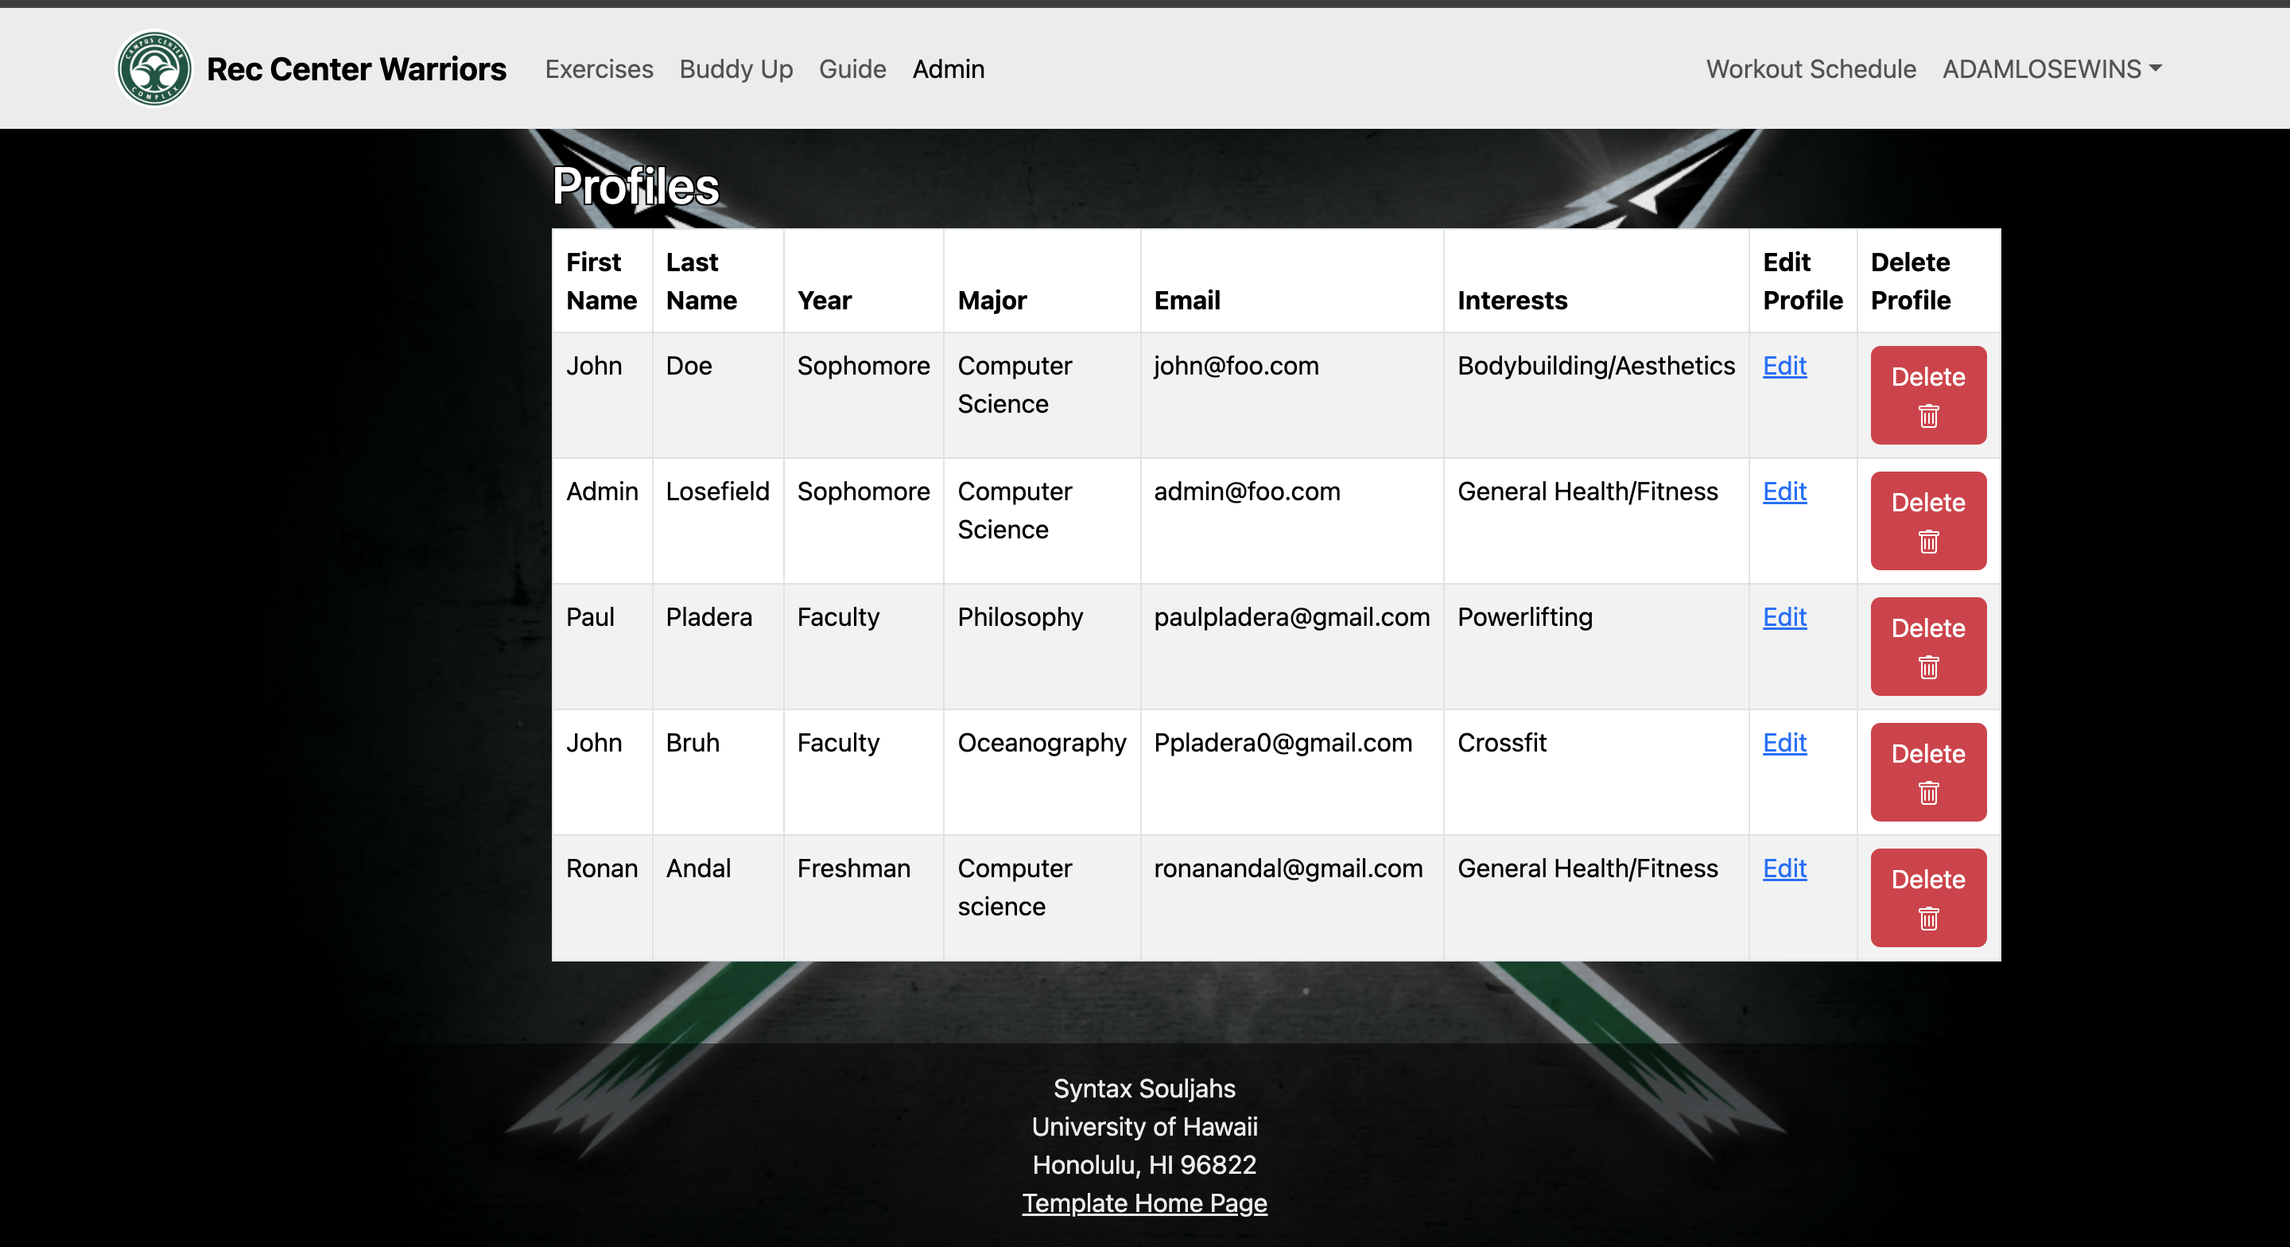Open Workout Schedule in navbar

click(x=1810, y=68)
